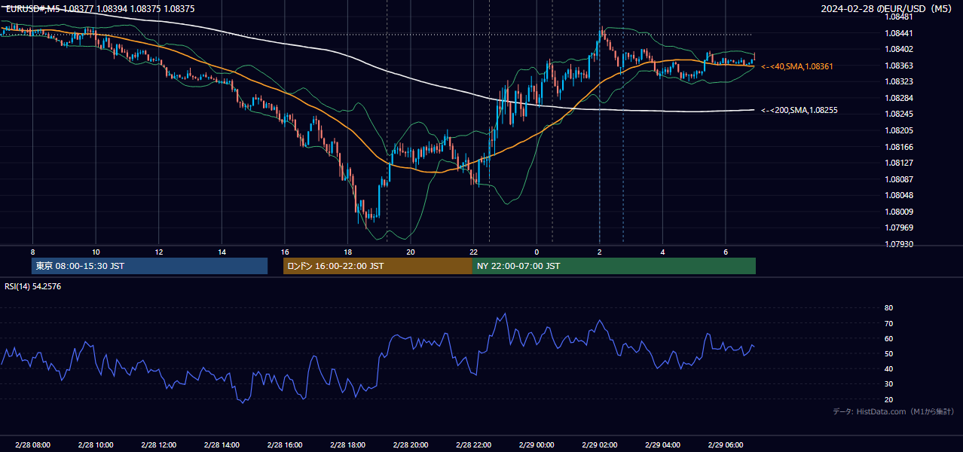This screenshot has height=452, width=963.
Task: Click the bottom time label 2/29 06:00
Action: click(726, 445)
